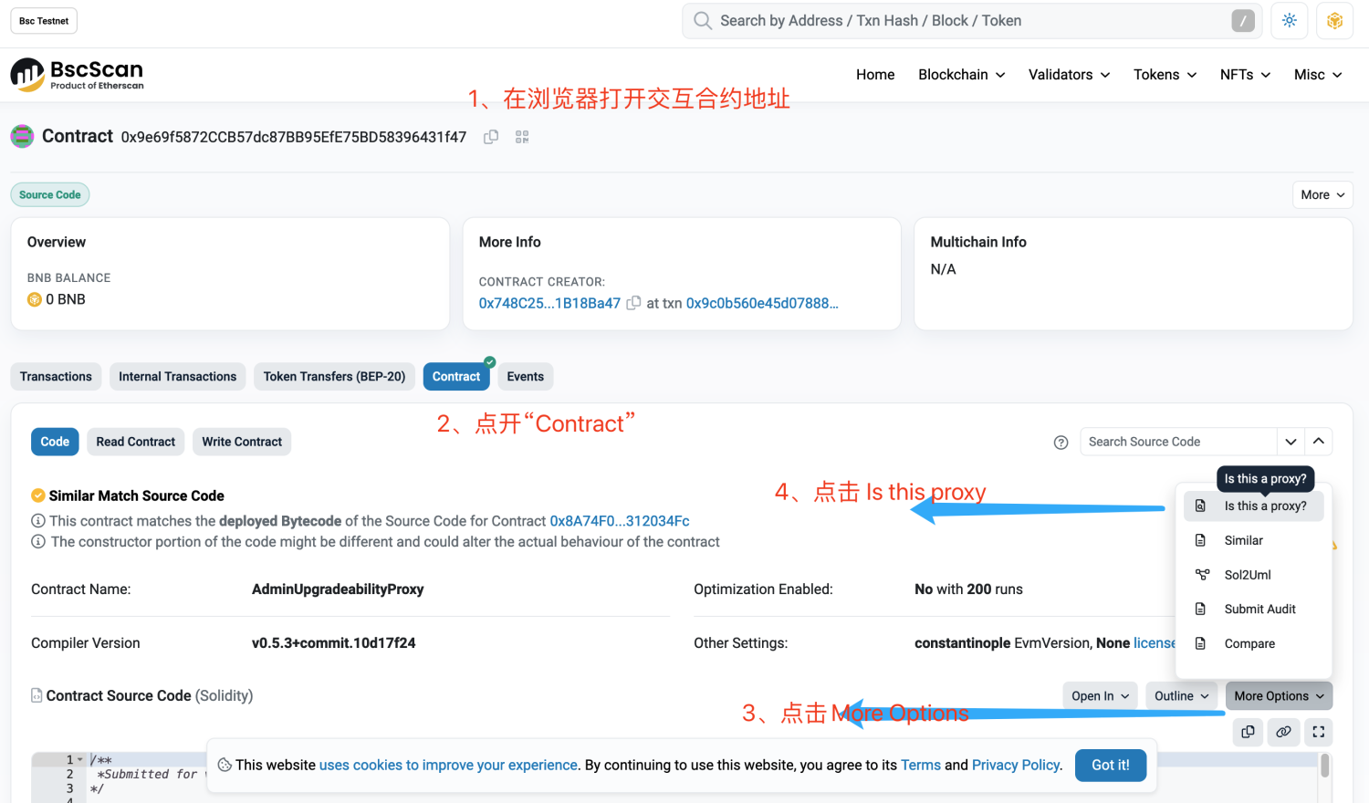Expand the Tokens nav menu
The width and height of the screenshot is (1369, 803).
coord(1165,75)
